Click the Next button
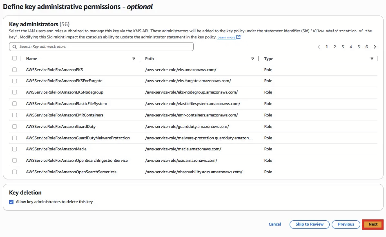Screen dimensions: 386x237 (x=373, y=224)
